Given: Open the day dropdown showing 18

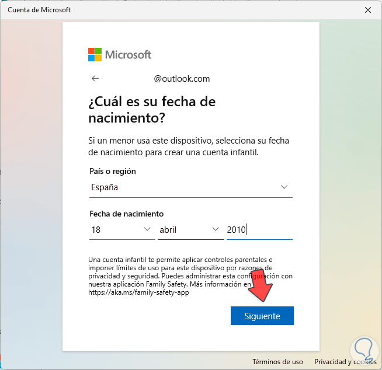Looking at the screenshot, I should [122, 230].
